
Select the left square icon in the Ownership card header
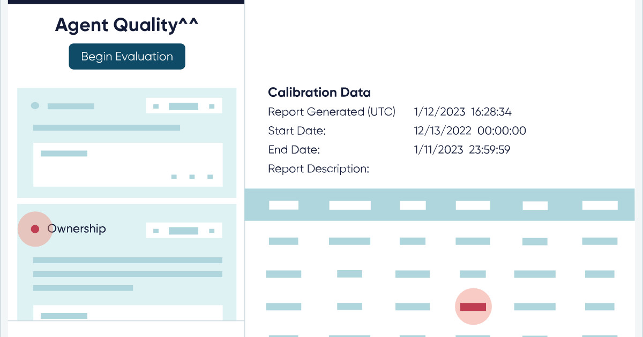[x=156, y=231]
